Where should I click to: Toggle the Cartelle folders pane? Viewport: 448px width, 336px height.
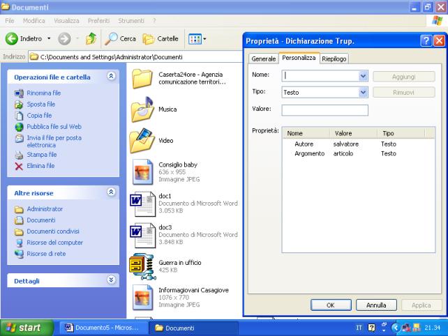(160, 38)
